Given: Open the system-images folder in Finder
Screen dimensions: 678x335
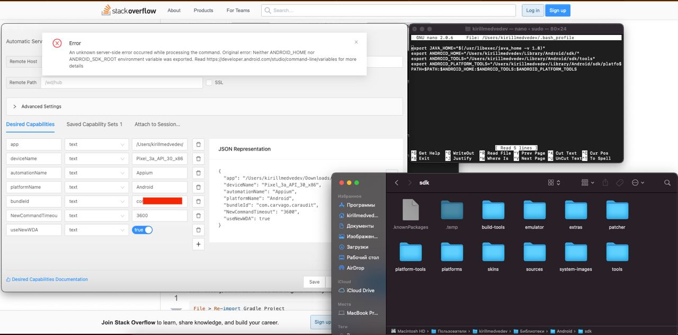Looking at the screenshot, I should point(576,257).
